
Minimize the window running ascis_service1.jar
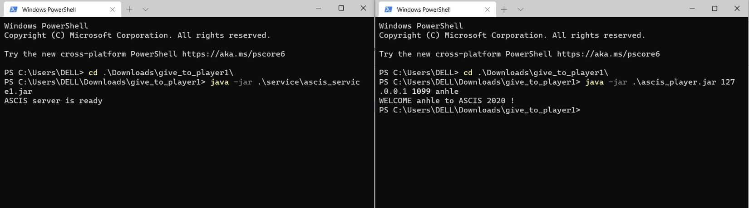coord(319,8)
